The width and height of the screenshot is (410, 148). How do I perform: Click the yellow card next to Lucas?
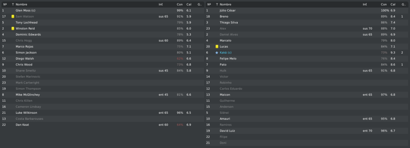click(217, 47)
